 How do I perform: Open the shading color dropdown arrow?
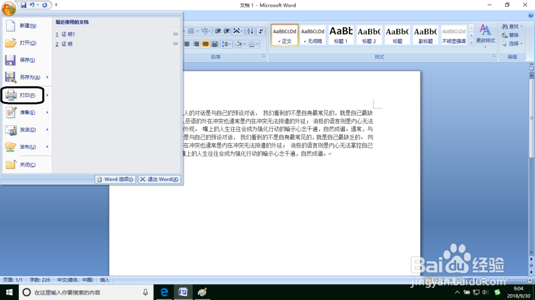(244, 44)
